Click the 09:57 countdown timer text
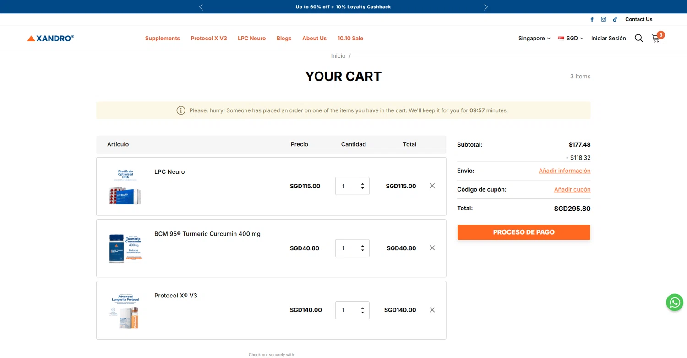The width and height of the screenshot is (687, 358). [x=477, y=110]
